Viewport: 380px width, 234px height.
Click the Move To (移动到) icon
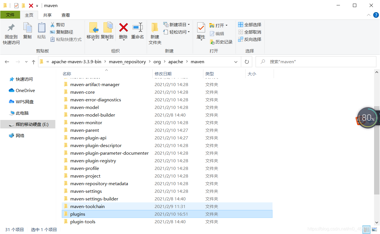point(93,28)
